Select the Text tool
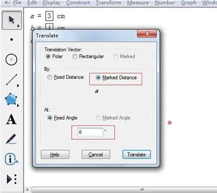Screen dimensions: 217x193 tap(11, 120)
